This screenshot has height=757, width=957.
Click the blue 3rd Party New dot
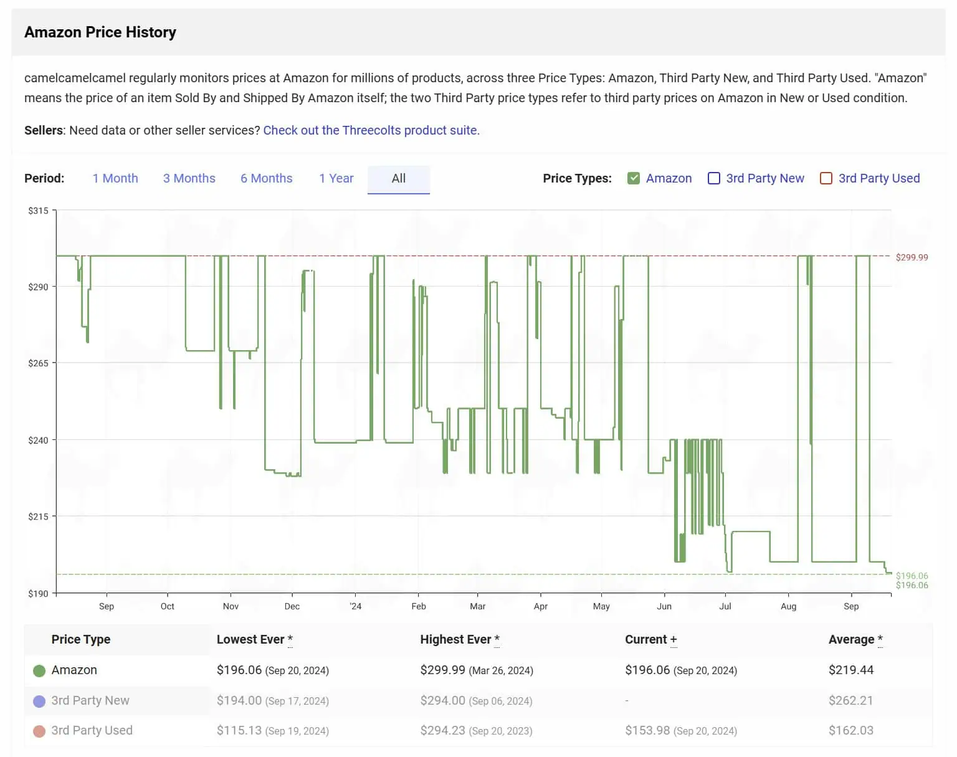click(x=39, y=701)
